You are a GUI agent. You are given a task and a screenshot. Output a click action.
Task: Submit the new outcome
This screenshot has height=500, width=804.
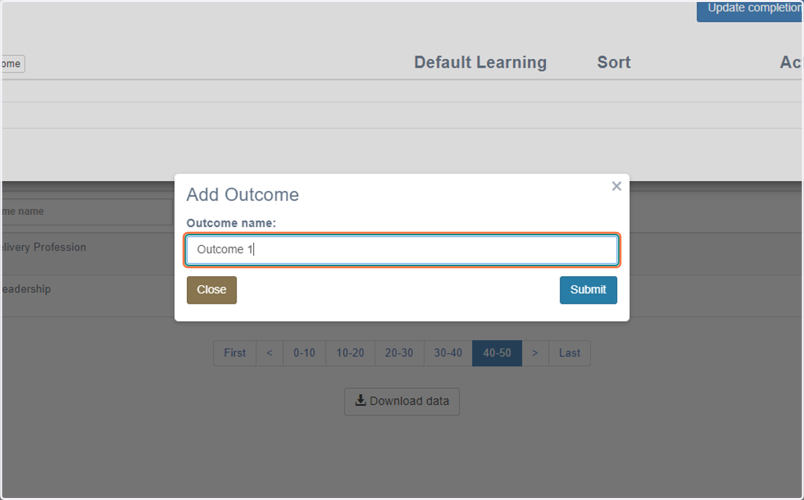588,290
